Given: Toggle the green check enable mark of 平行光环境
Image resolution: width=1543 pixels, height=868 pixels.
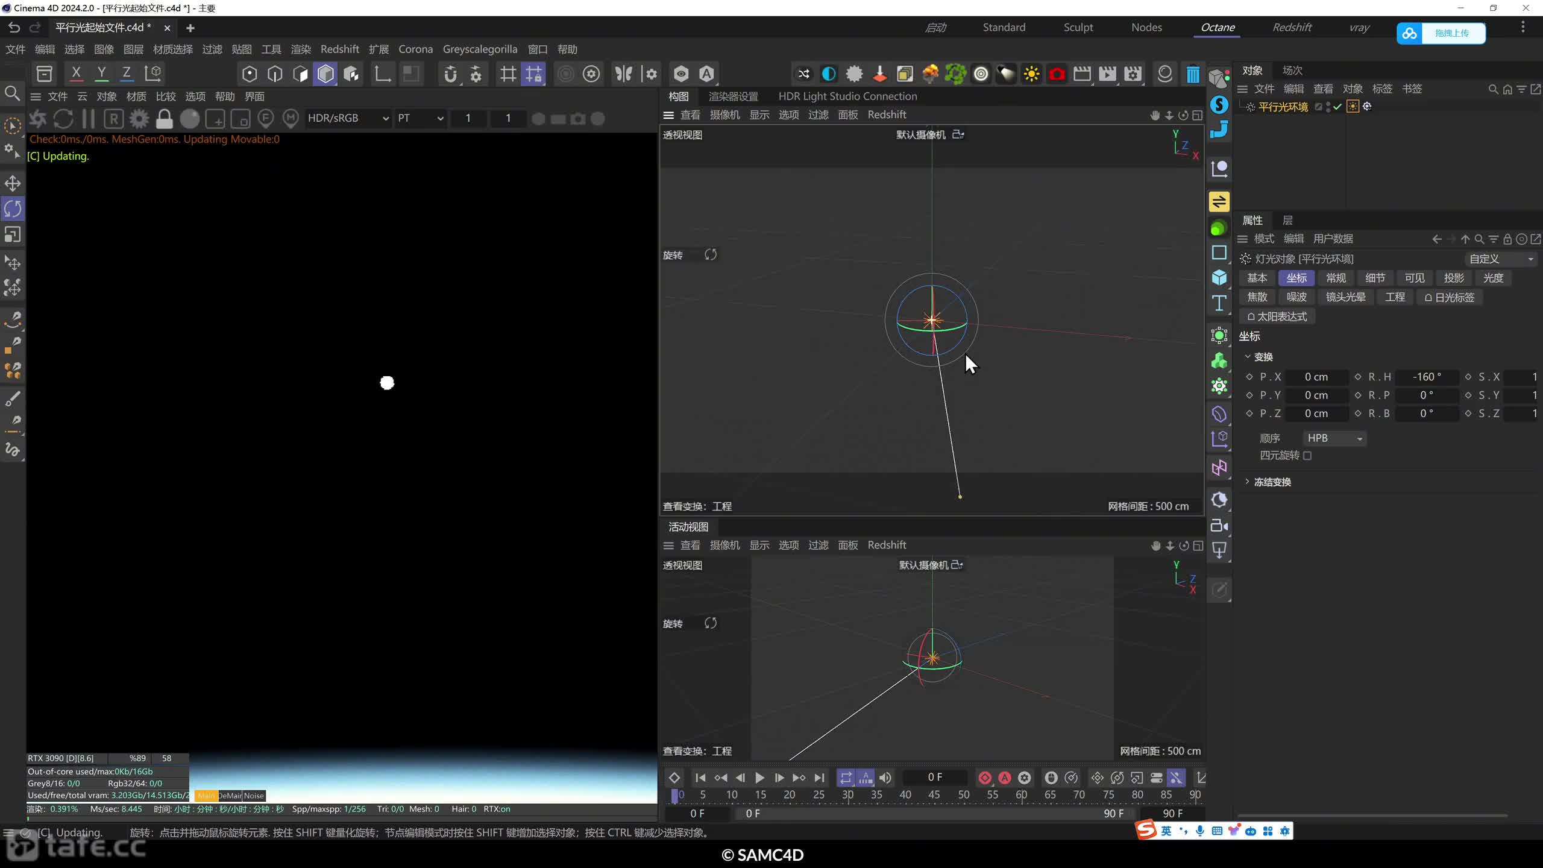Looking at the screenshot, I should pos(1338,107).
